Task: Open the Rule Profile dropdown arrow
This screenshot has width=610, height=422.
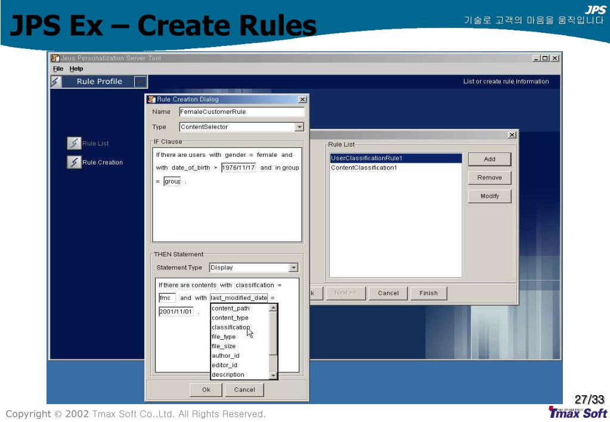Action: pyautogui.click(x=140, y=82)
